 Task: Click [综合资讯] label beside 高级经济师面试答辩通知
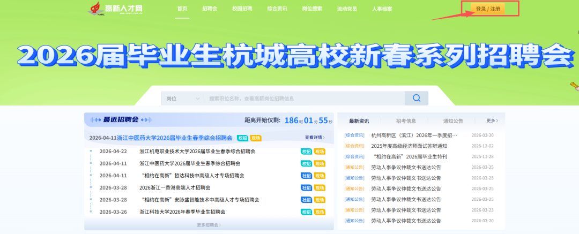tap(354, 146)
